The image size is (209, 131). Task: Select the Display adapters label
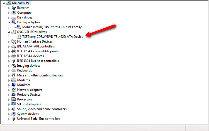pos(29,22)
